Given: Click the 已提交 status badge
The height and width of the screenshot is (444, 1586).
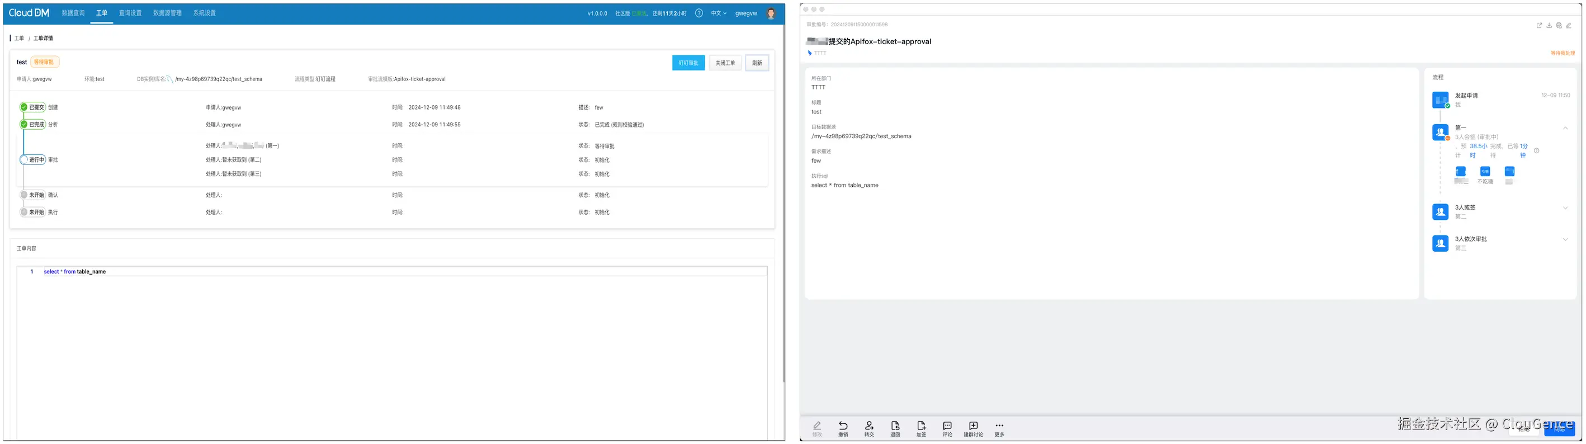Looking at the screenshot, I should [33, 107].
